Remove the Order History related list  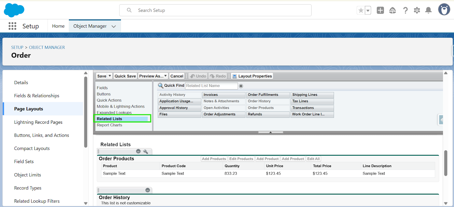tap(148, 190)
